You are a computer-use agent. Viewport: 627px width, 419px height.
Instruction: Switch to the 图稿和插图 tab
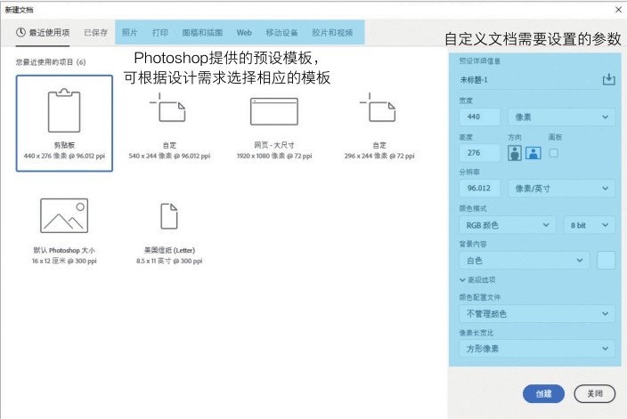tap(202, 32)
